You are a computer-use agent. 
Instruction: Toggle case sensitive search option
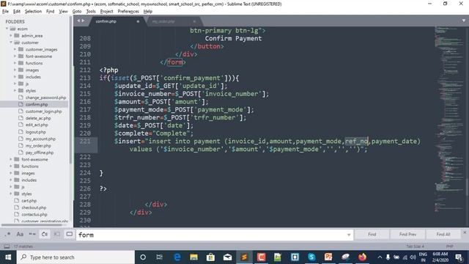(x=20, y=235)
